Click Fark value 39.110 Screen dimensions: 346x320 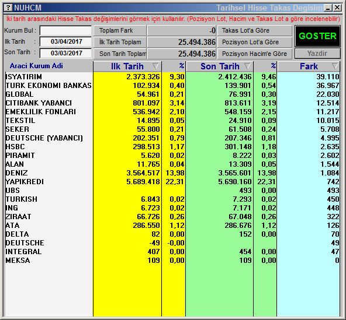[328, 77]
